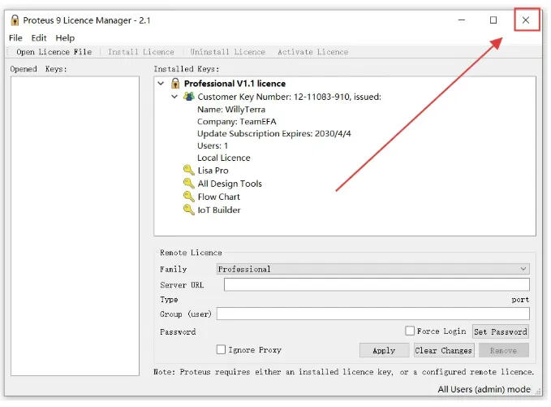Click inside the Opened Keys list box
Image resolution: width=551 pixels, height=407 pixels.
tap(75, 226)
